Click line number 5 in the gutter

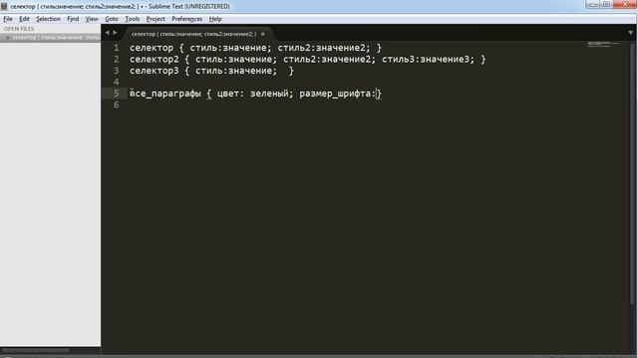pos(117,93)
